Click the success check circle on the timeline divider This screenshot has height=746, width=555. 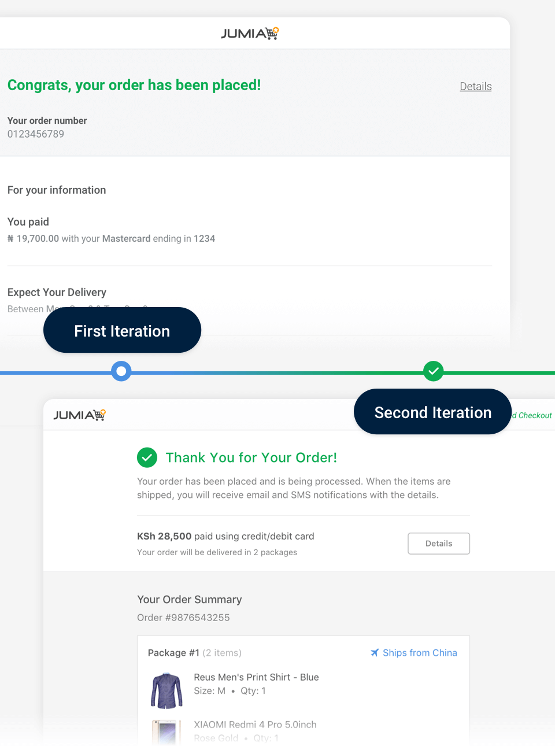[x=433, y=371]
